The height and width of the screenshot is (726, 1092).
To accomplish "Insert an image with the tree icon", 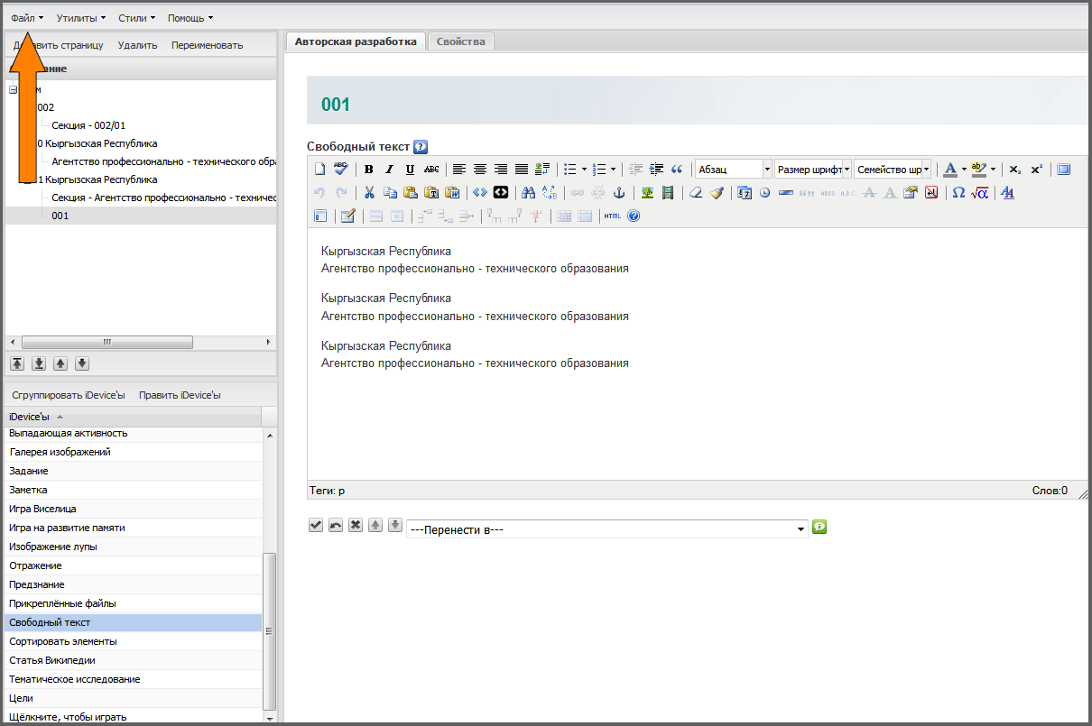I will coord(647,193).
